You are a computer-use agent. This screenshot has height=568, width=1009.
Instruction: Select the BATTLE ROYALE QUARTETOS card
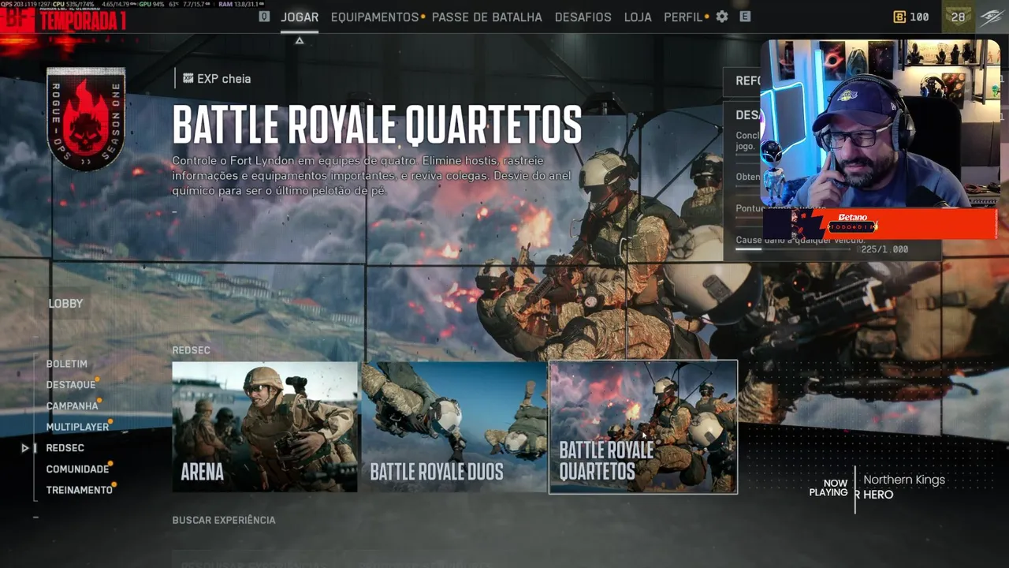[x=643, y=427]
